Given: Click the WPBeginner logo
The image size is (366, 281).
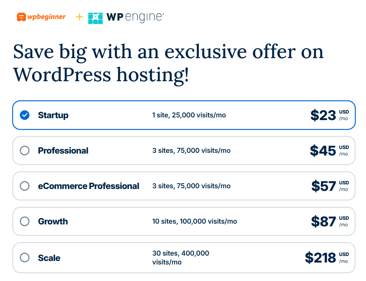Looking at the screenshot, I should [41, 17].
